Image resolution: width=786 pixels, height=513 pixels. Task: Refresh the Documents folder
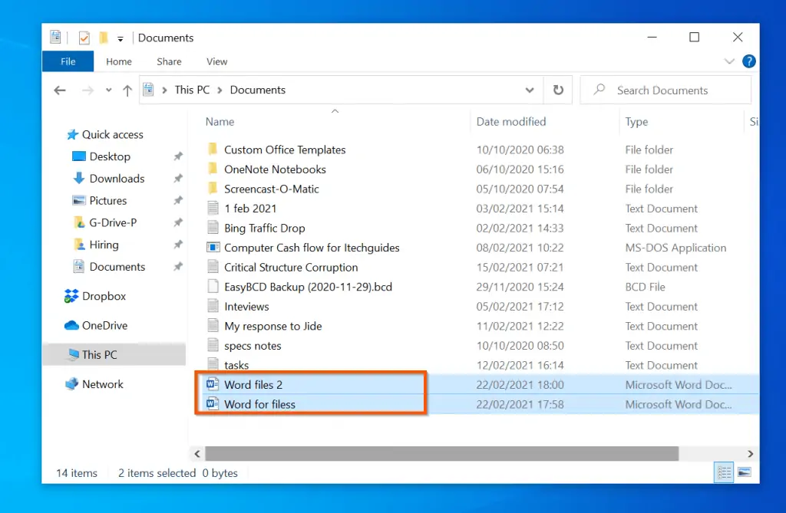click(x=558, y=90)
